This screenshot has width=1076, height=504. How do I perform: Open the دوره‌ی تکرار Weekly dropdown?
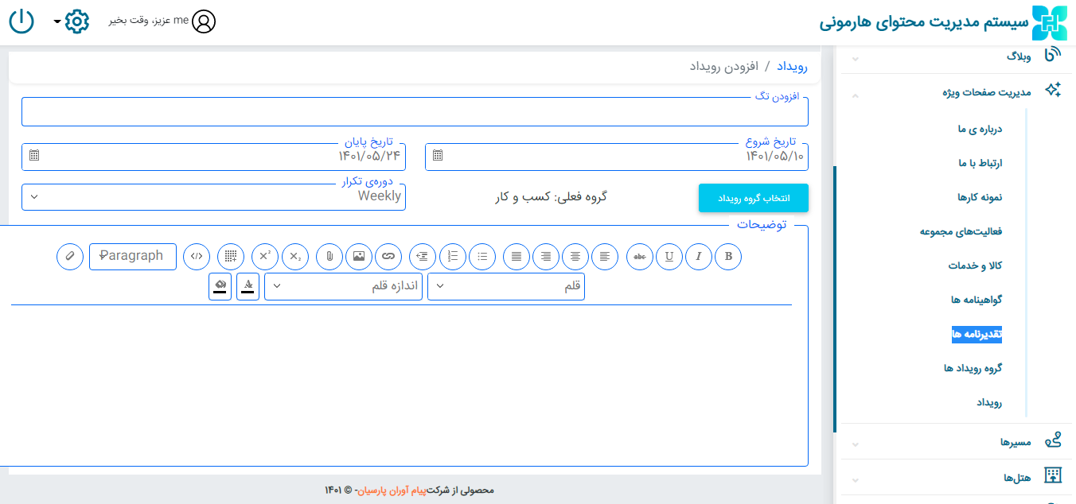[213, 197]
